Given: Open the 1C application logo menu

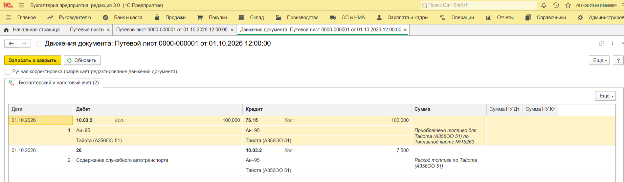Looking at the screenshot, I should pyautogui.click(x=8, y=5).
